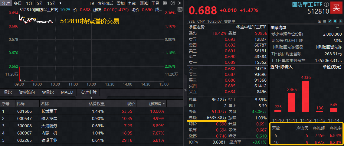This screenshot has width=344, height=146.
Task: Switch to the MACD tab
Action: coord(67,92)
